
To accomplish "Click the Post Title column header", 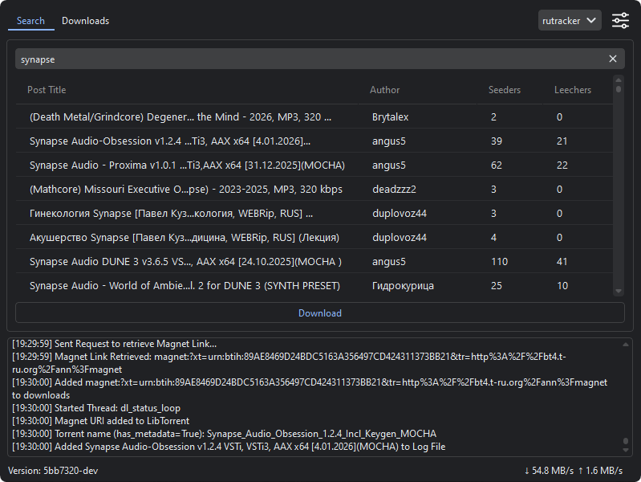I will pyautogui.click(x=47, y=90).
